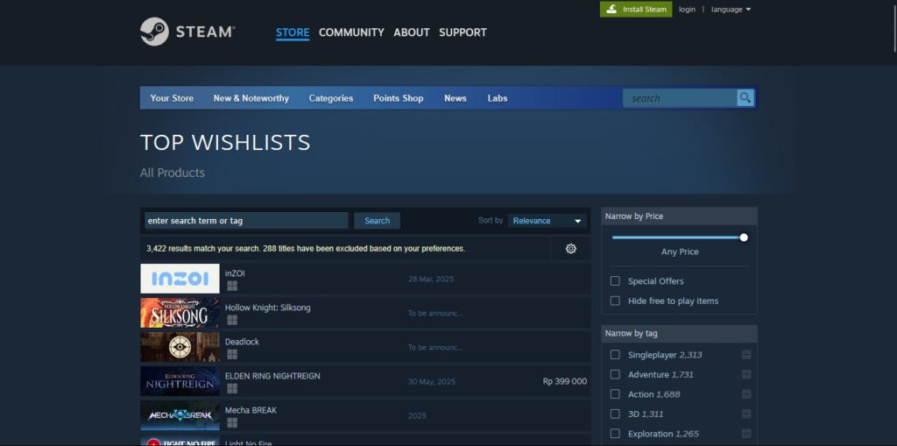Open the ABOUT page
The height and width of the screenshot is (446, 897).
pos(412,32)
